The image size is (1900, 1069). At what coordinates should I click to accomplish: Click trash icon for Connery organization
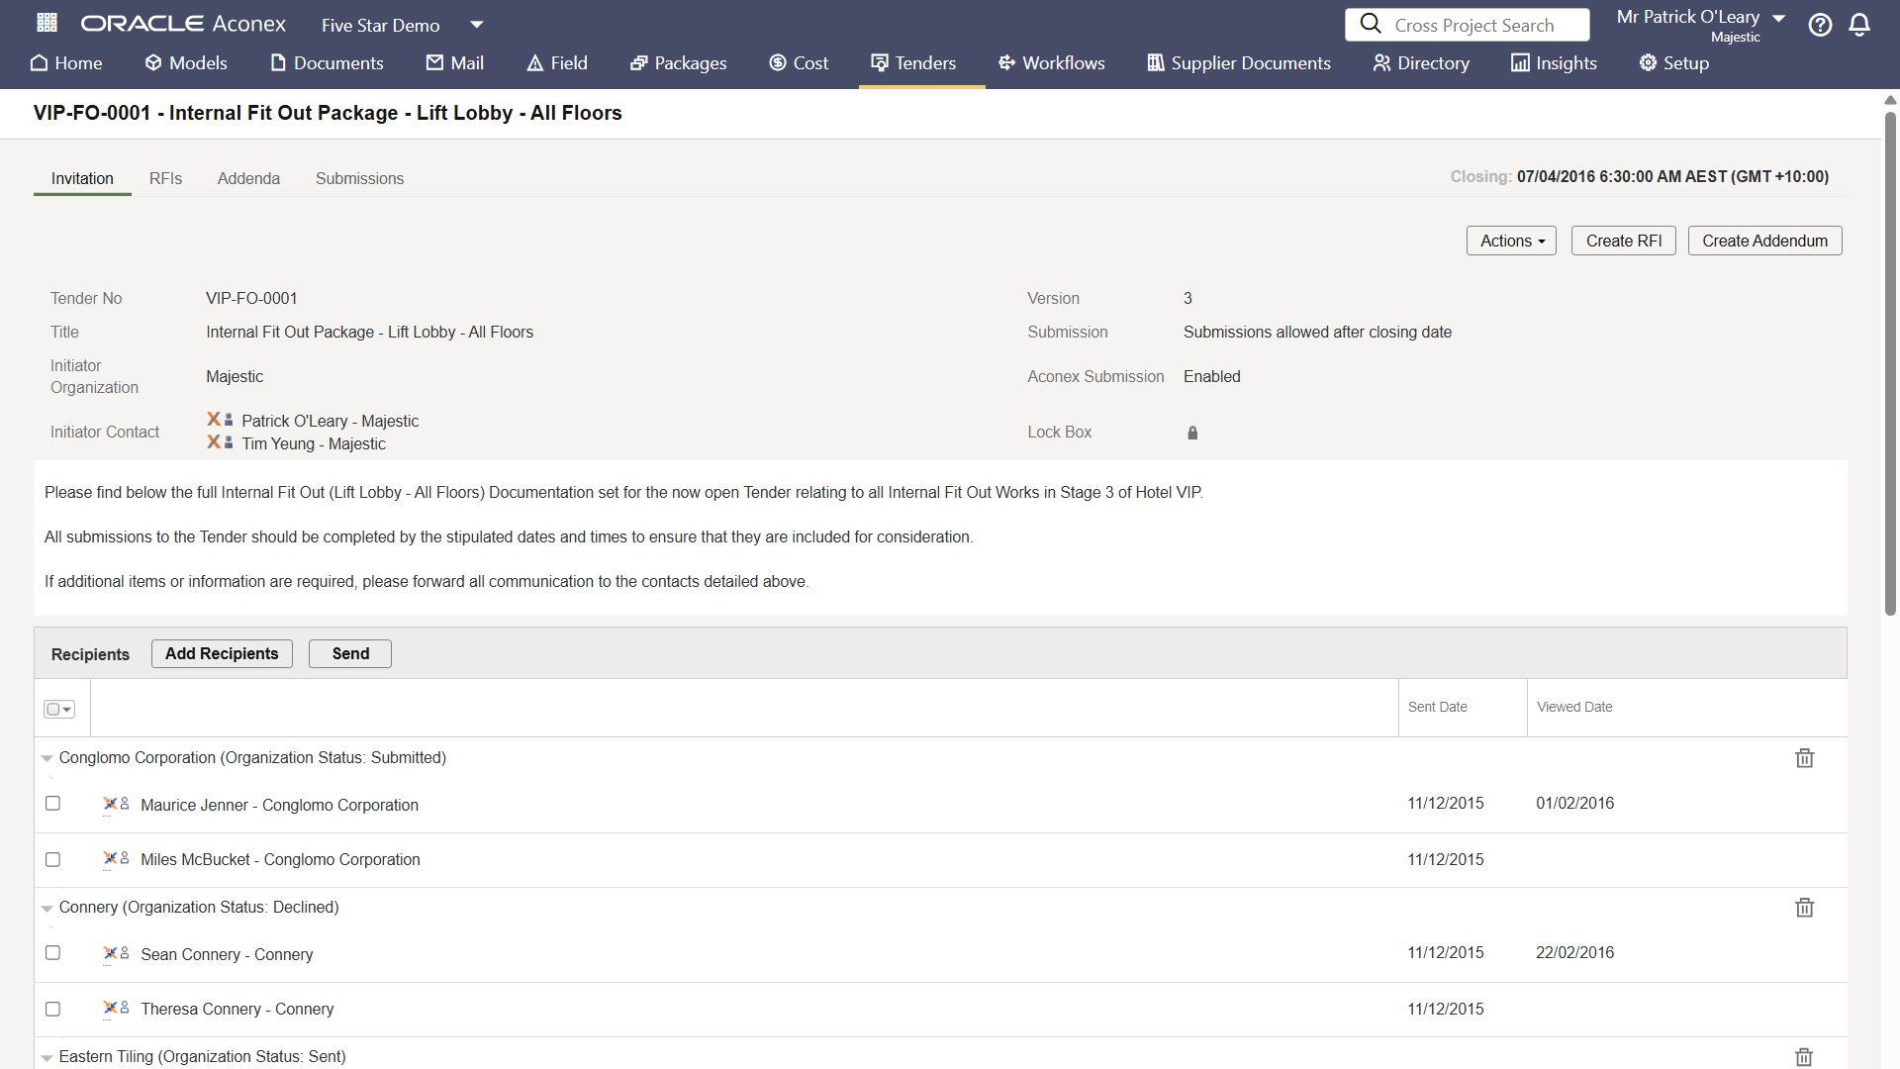[x=1804, y=908]
